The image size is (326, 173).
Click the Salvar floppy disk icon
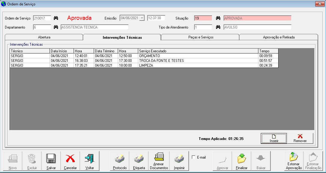pos(51,159)
